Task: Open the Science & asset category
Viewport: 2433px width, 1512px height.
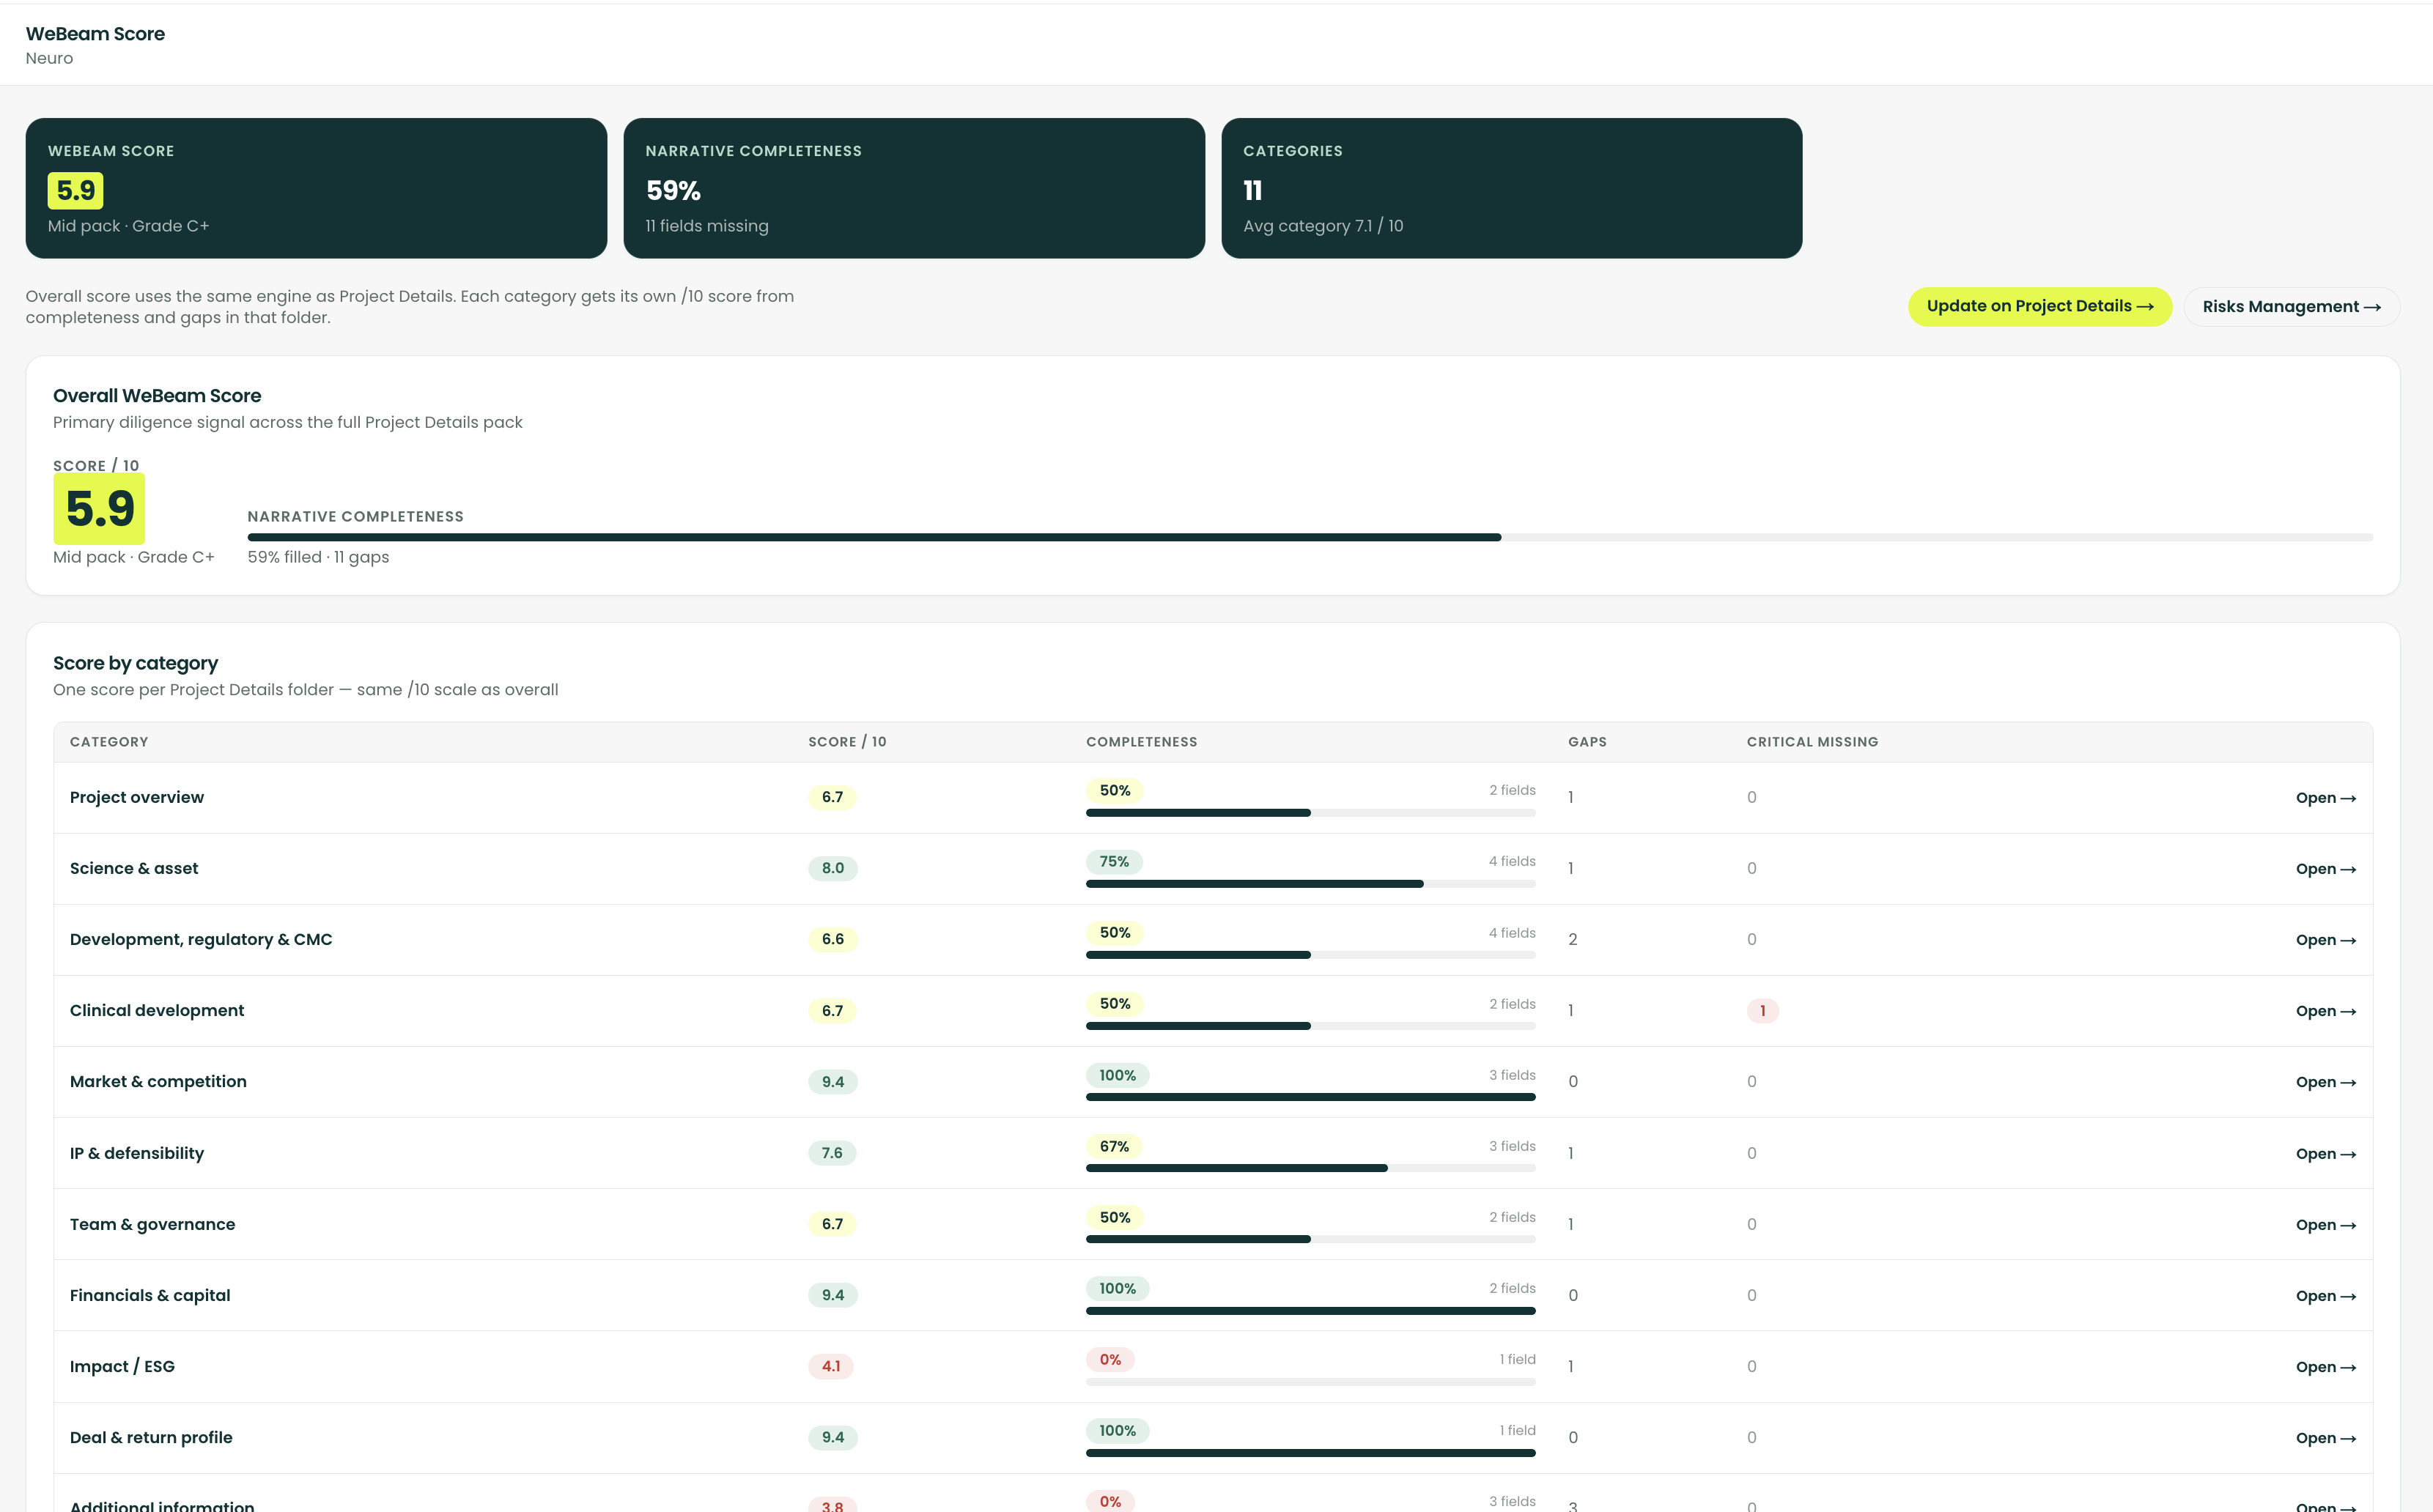Action: click(2325, 869)
